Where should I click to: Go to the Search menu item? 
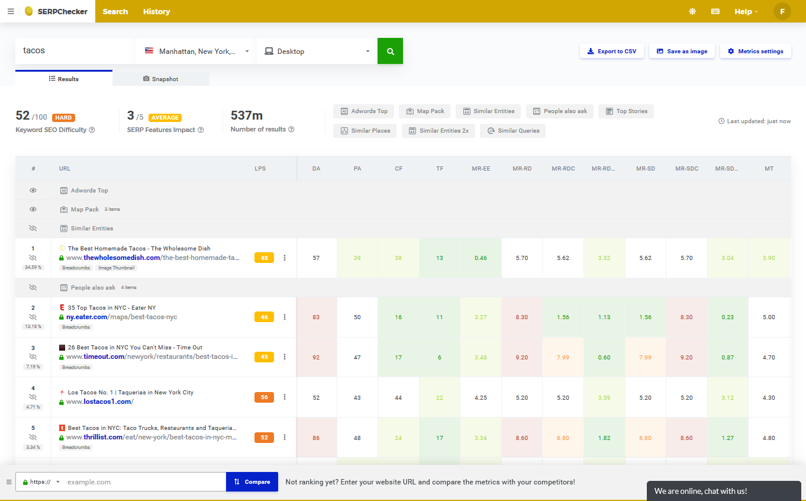[x=115, y=11]
